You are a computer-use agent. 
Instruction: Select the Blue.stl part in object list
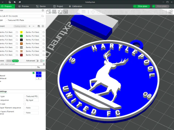click(3, 75)
